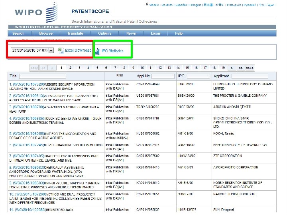The image size is (287, 215).
Task: Click the IPC Statistics link
Action: point(112,51)
